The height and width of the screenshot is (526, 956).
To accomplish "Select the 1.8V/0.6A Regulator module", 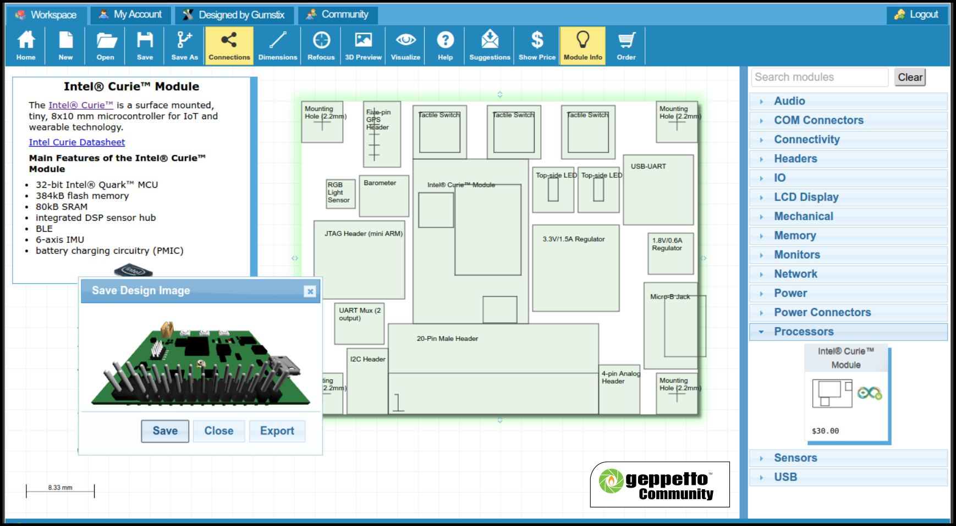I will [x=671, y=254].
